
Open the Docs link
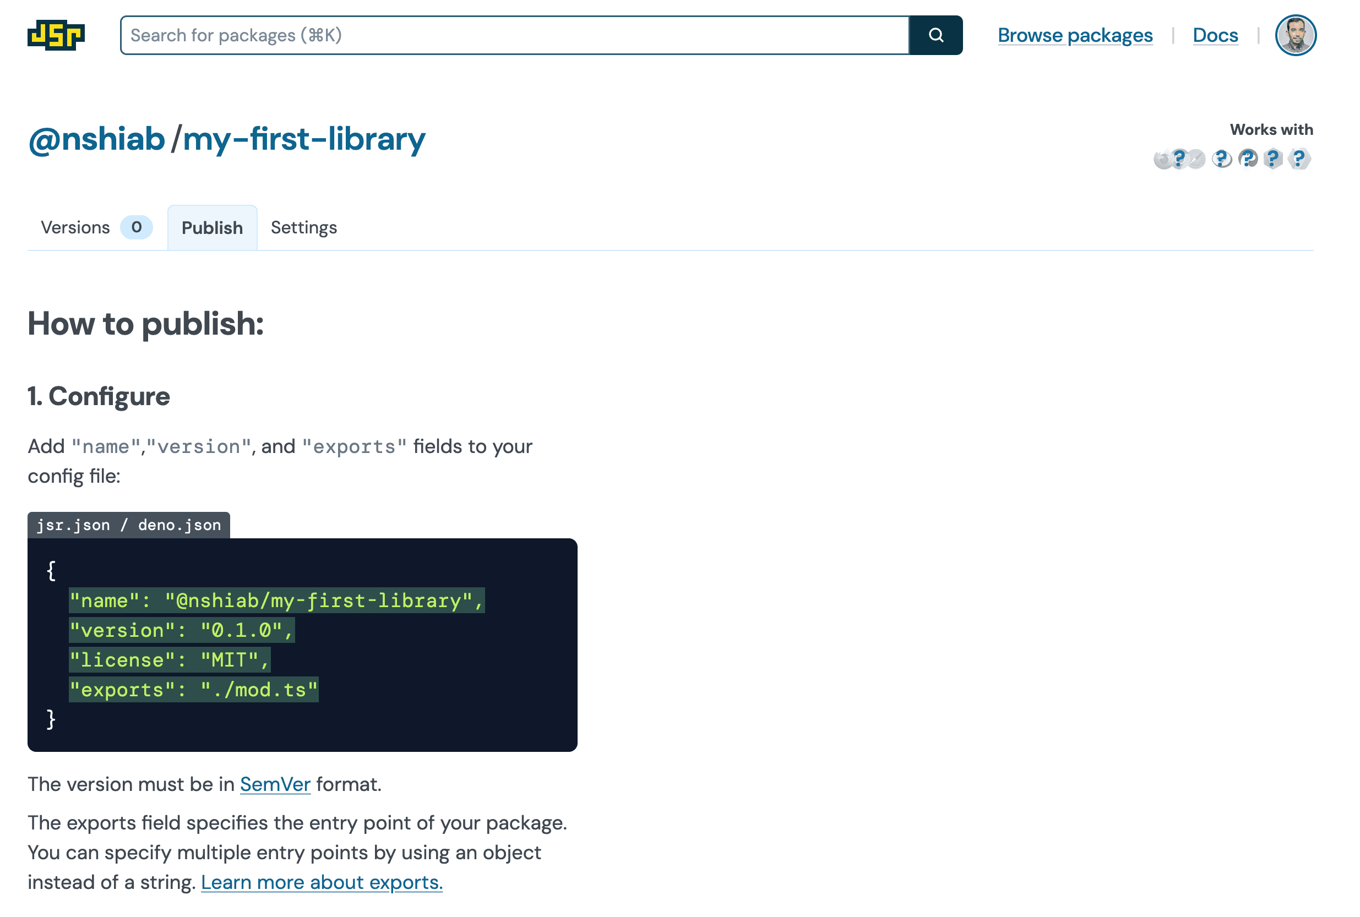(1215, 35)
